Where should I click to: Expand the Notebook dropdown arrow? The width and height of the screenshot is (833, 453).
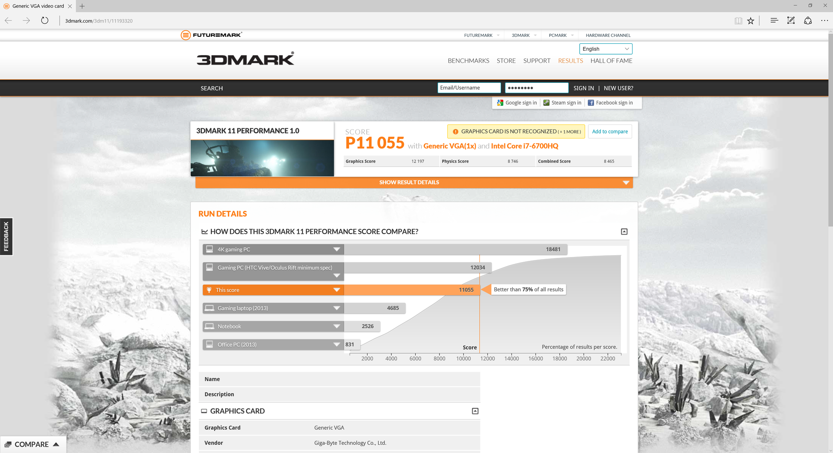[x=337, y=326]
